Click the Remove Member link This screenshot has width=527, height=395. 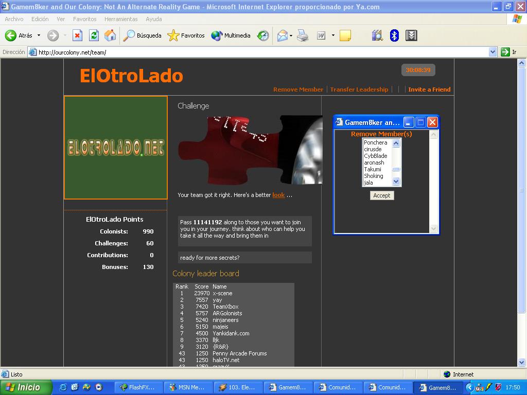[x=298, y=89]
